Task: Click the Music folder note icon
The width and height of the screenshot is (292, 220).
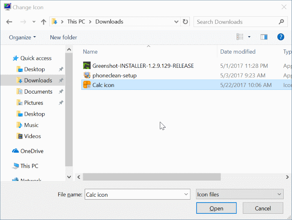Action: coord(19,125)
